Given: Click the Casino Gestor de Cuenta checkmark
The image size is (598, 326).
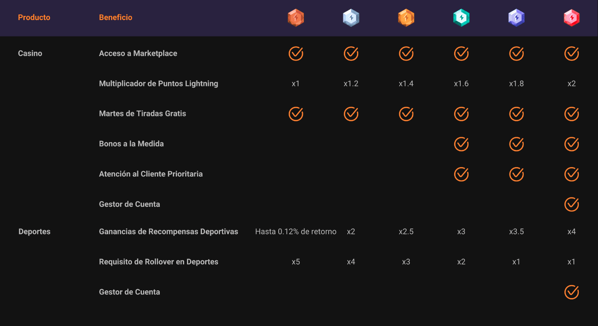Looking at the screenshot, I should [x=571, y=204].
